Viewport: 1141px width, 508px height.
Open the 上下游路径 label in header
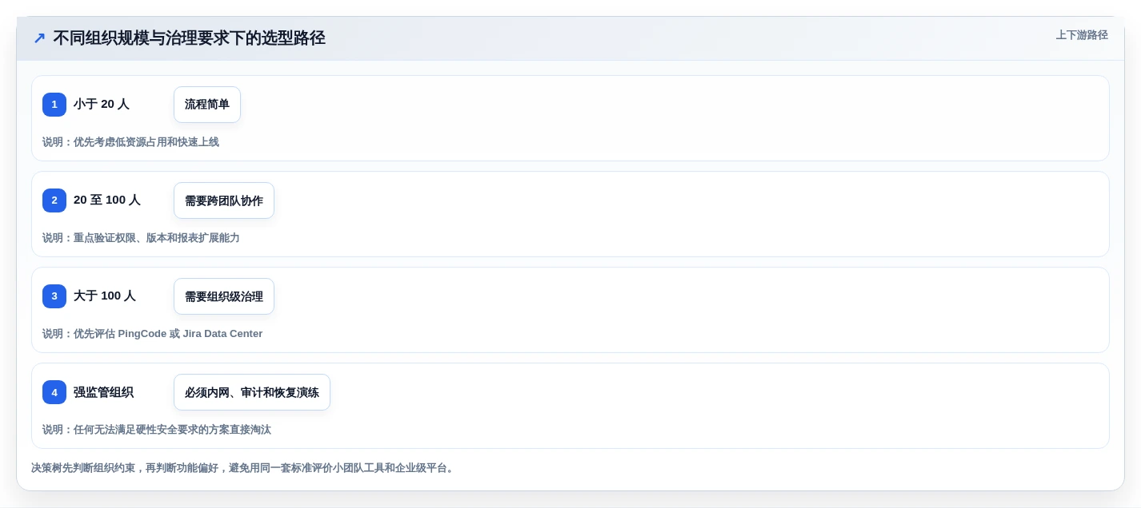coord(1082,35)
